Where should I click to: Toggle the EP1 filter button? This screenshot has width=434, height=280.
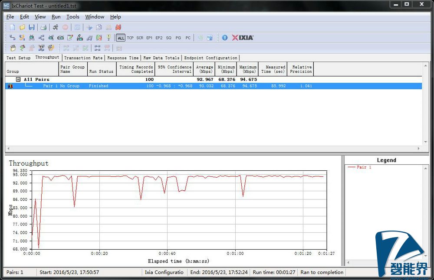(149, 38)
